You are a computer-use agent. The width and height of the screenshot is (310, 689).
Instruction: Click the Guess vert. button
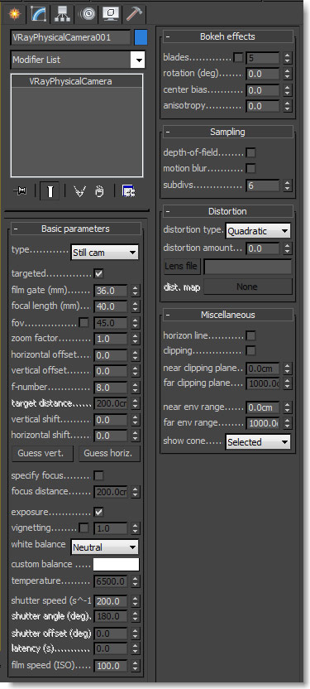pyautogui.click(x=43, y=454)
